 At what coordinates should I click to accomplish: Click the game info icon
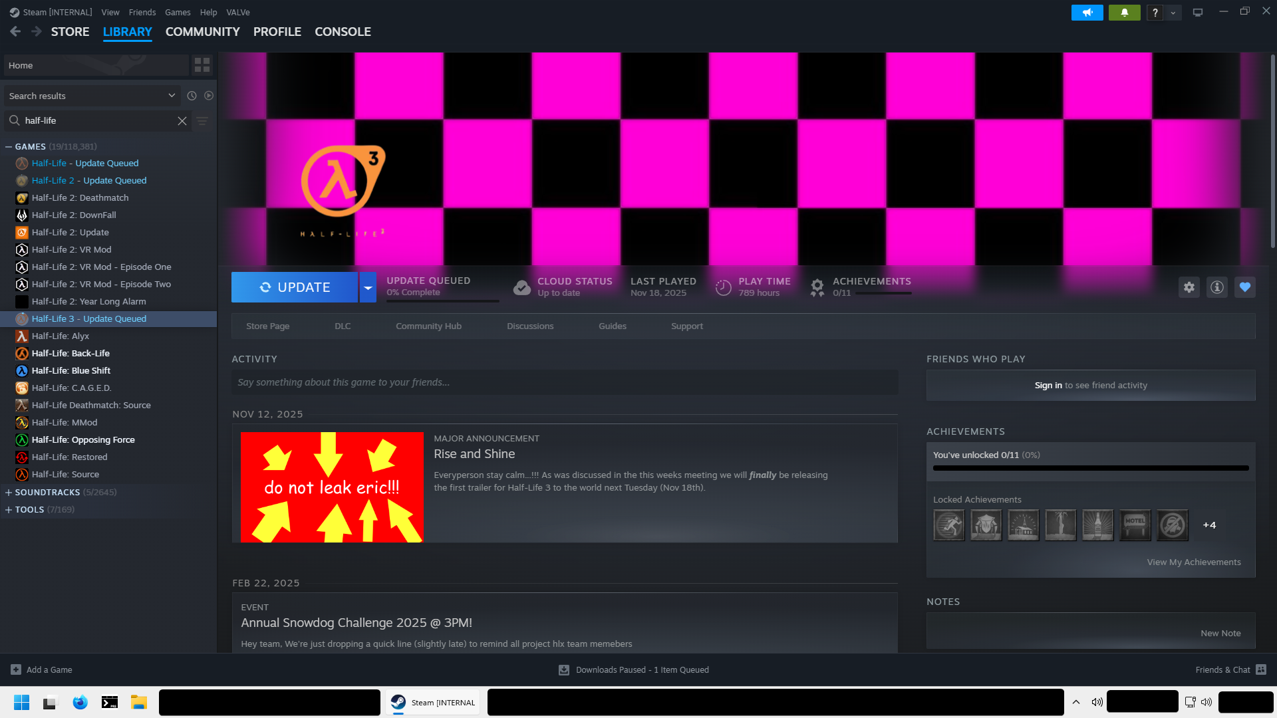tap(1217, 287)
